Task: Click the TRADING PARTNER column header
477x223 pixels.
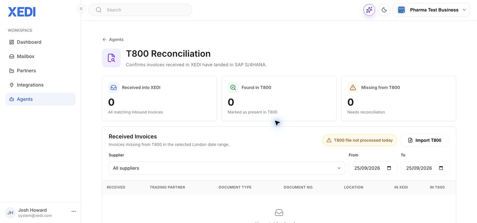Action: pyautogui.click(x=167, y=187)
